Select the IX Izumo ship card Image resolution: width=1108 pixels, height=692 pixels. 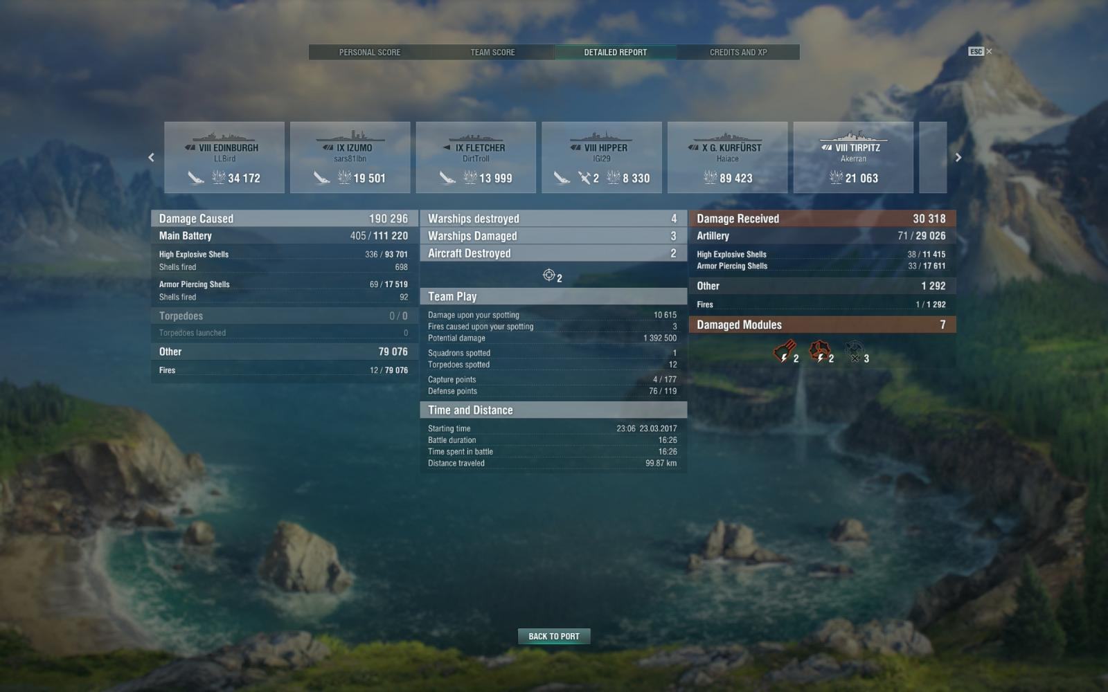[350, 157]
